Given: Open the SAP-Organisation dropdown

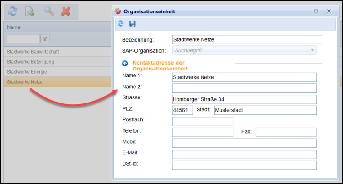Looking at the screenshot, I should point(313,50).
